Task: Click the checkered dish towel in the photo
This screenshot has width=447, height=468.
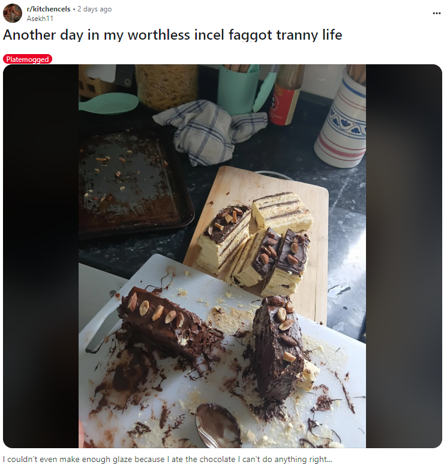Action: 209,132
